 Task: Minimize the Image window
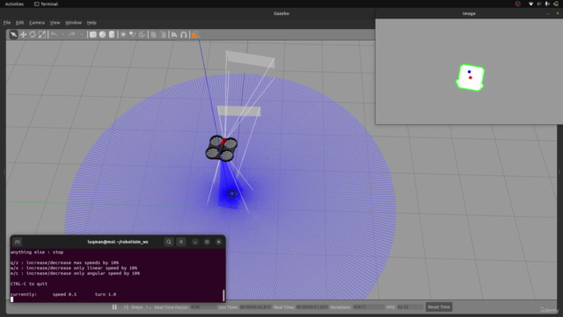[x=547, y=13]
